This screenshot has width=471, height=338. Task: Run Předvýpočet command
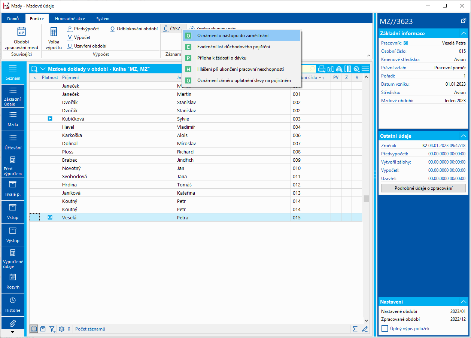[x=83, y=29]
